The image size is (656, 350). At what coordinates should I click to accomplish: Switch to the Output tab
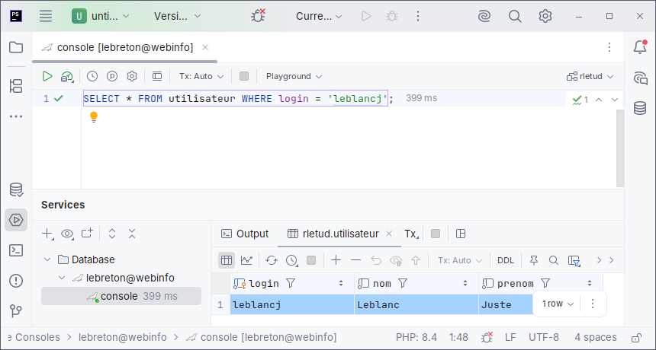click(x=245, y=234)
